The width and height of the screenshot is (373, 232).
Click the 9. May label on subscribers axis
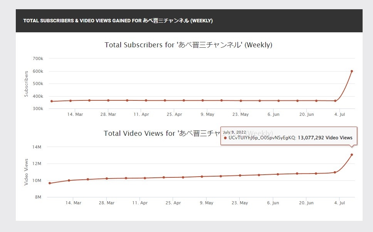(207, 115)
